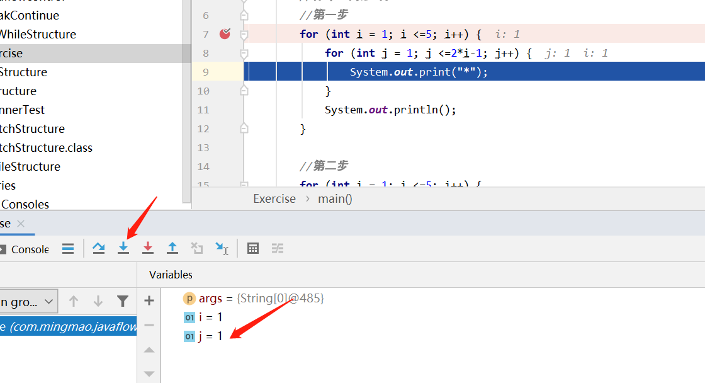Click the fold end marker at line 12
The height and width of the screenshot is (383, 705).
pyautogui.click(x=244, y=129)
